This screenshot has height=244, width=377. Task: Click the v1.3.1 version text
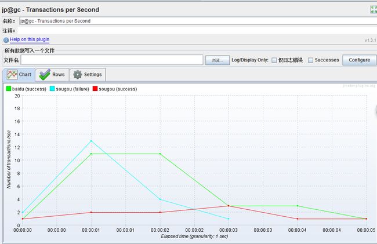point(370,40)
